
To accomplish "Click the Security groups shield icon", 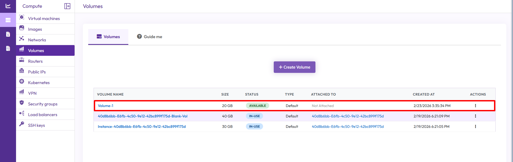I will (x=22, y=103).
